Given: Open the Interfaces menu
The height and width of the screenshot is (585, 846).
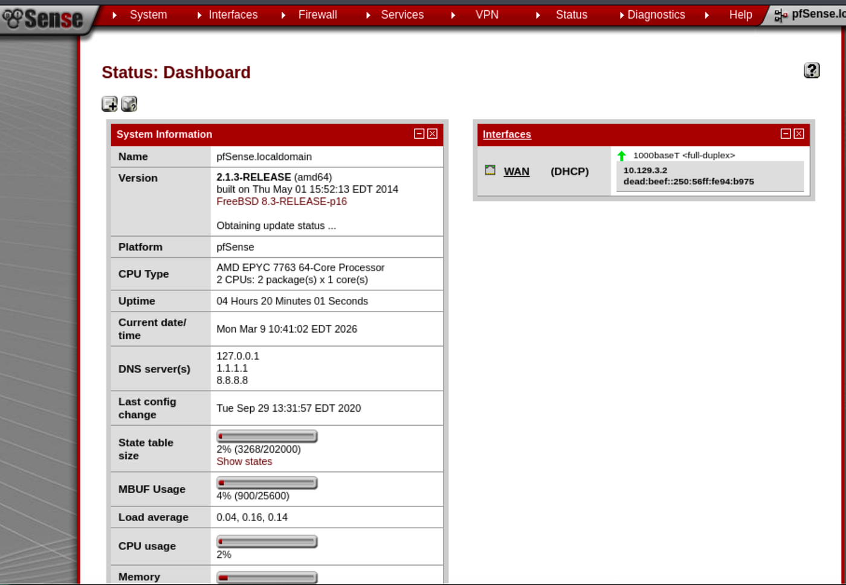Looking at the screenshot, I should point(233,14).
